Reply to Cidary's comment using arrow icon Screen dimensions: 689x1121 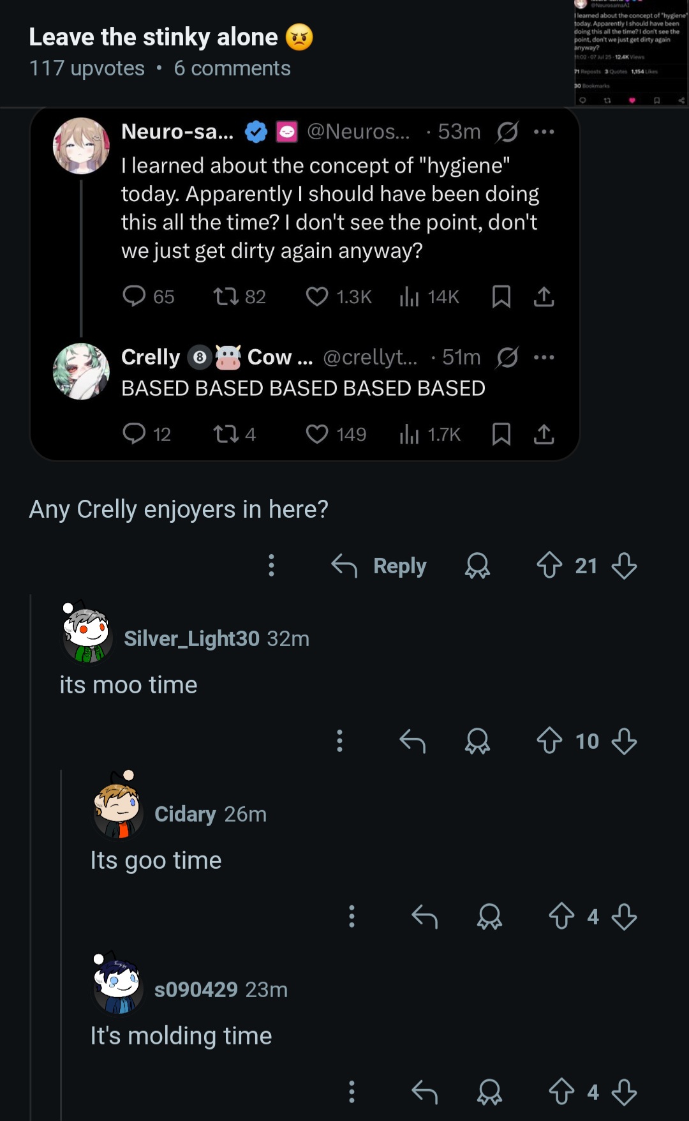pos(424,916)
